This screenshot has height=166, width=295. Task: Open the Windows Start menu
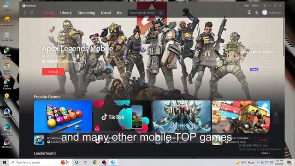tap(4, 162)
